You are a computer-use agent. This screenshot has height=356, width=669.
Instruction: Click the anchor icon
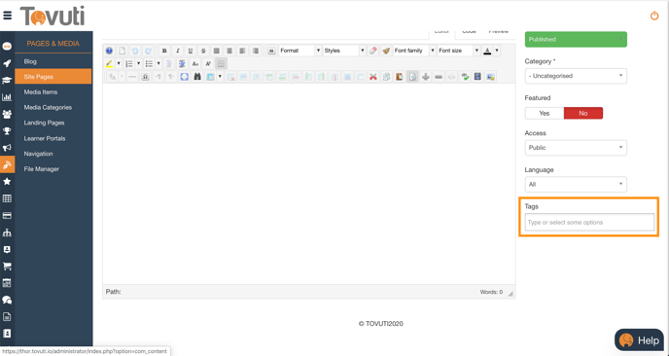click(x=425, y=77)
